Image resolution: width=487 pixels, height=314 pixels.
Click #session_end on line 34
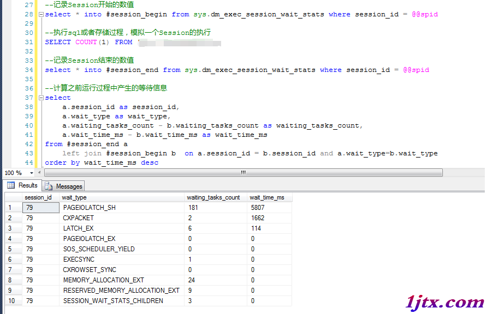pos(132,70)
